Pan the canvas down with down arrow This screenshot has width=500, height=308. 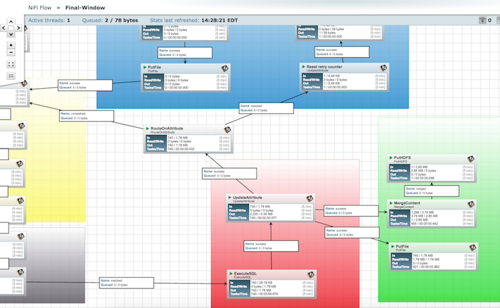[11, 34]
